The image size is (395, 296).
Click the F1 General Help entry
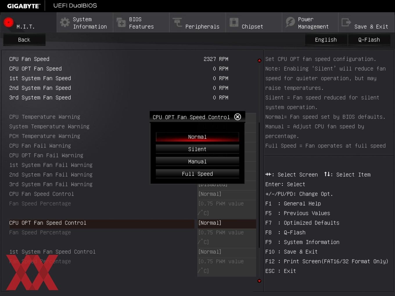293,203
